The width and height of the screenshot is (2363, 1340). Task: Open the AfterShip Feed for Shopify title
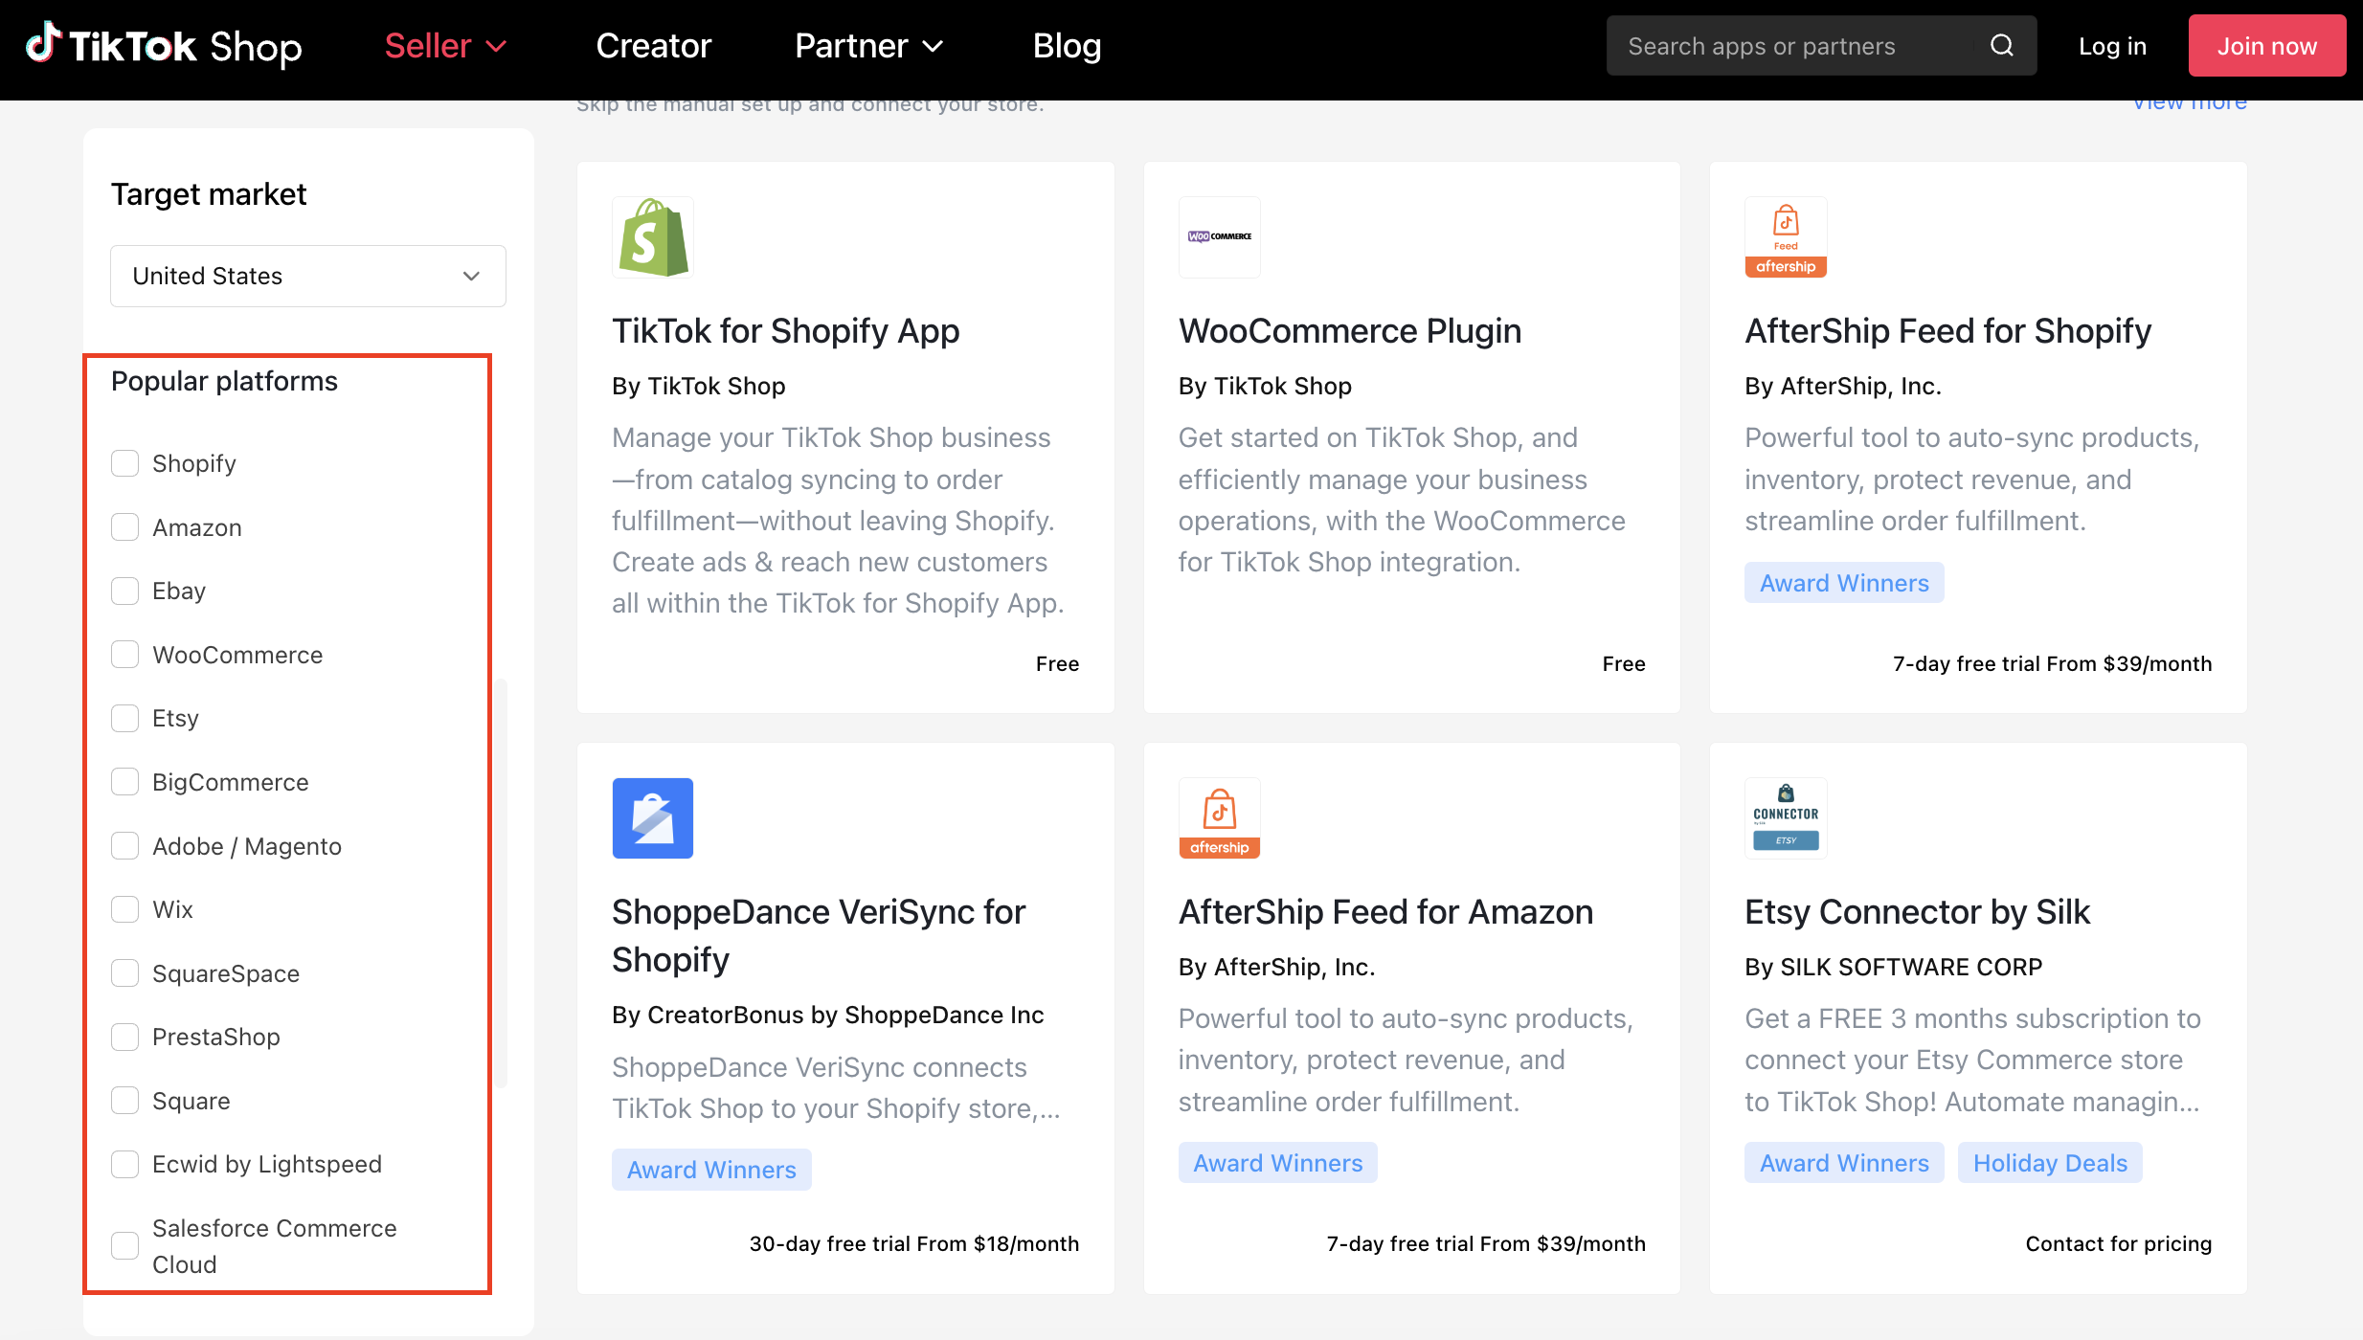(1948, 331)
